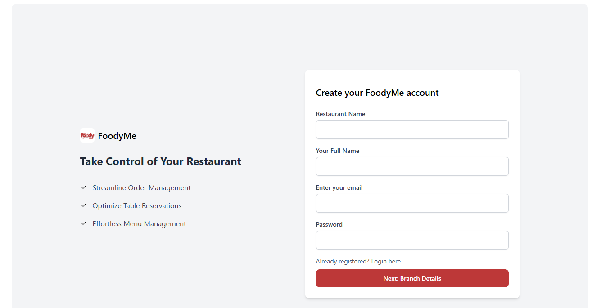This screenshot has height=308, width=601.
Task: Click the Enter your email label
Action: click(x=339, y=187)
